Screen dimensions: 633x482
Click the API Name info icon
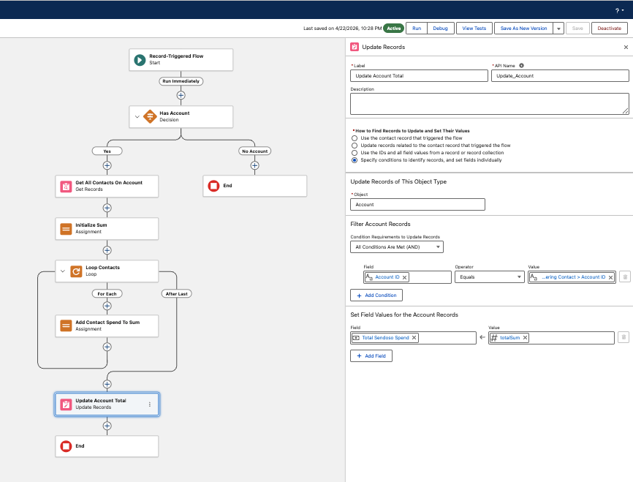[x=521, y=65]
